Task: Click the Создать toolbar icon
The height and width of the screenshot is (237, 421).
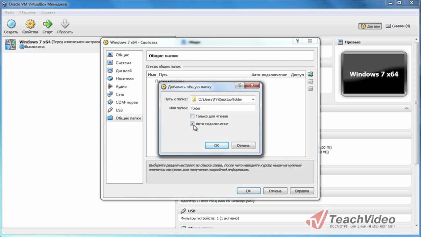Action: [11, 24]
